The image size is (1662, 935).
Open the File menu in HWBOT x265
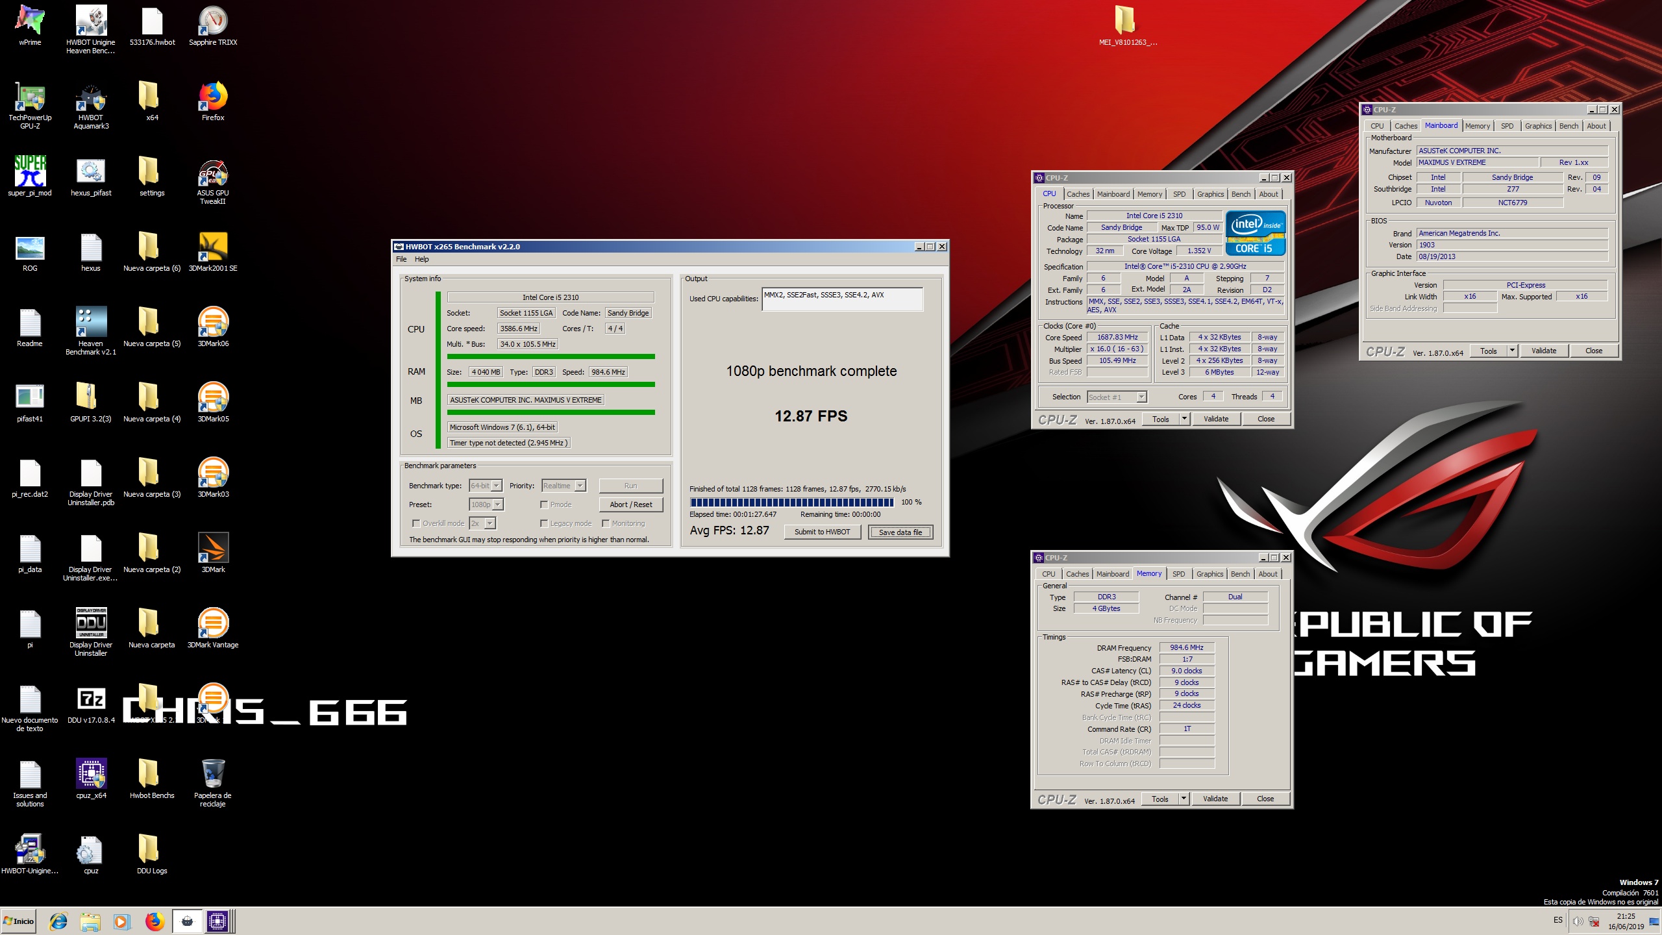click(401, 259)
